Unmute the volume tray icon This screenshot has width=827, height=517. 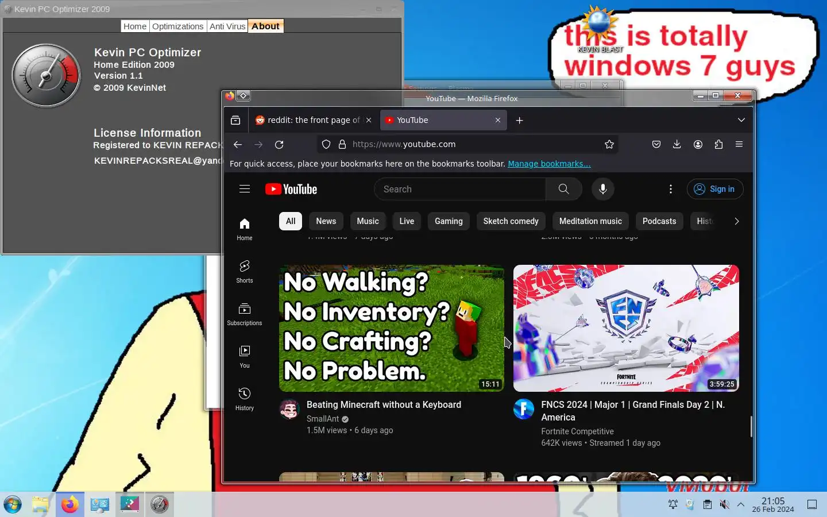(x=724, y=505)
